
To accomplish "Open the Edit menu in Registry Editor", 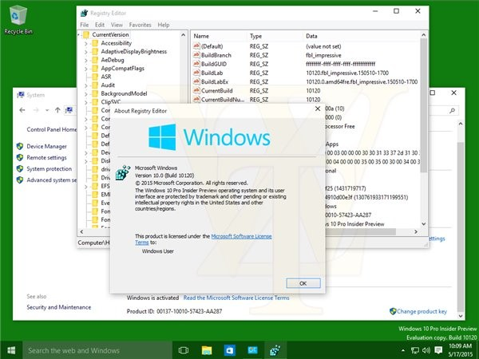I will click(97, 25).
